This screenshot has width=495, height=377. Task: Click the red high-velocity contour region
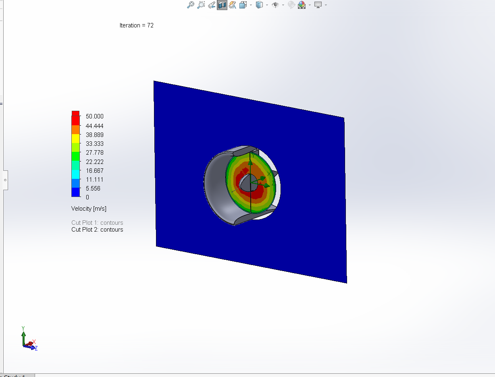(258, 193)
